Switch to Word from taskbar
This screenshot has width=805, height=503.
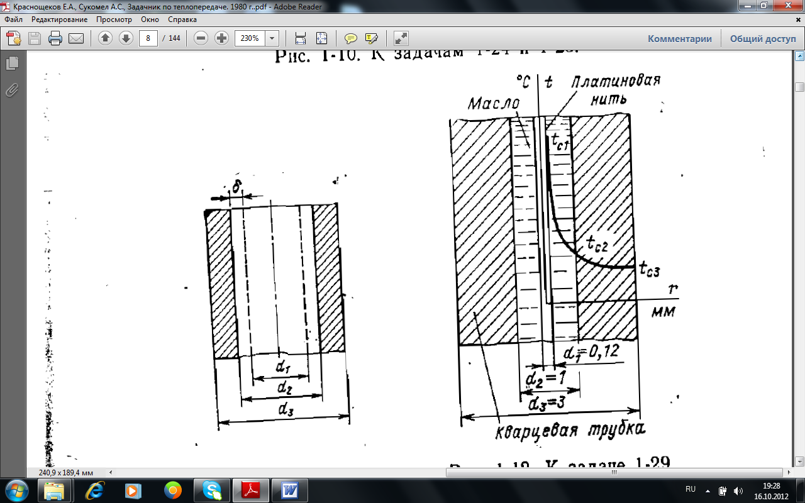291,490
